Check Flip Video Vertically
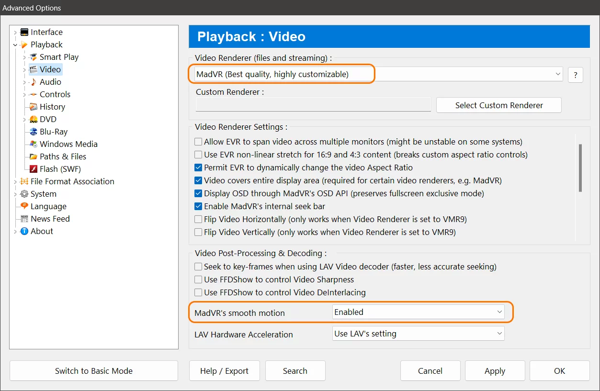Screen dimensions: 600x391 (x=198, y=233)
